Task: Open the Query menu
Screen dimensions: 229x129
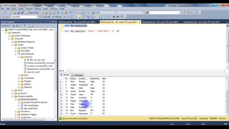Action: click(21, 9)
